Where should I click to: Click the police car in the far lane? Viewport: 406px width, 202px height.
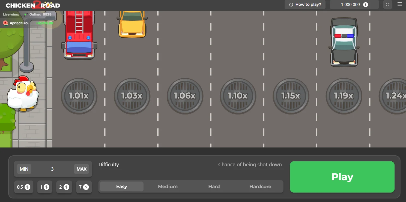tap(344, 41)
